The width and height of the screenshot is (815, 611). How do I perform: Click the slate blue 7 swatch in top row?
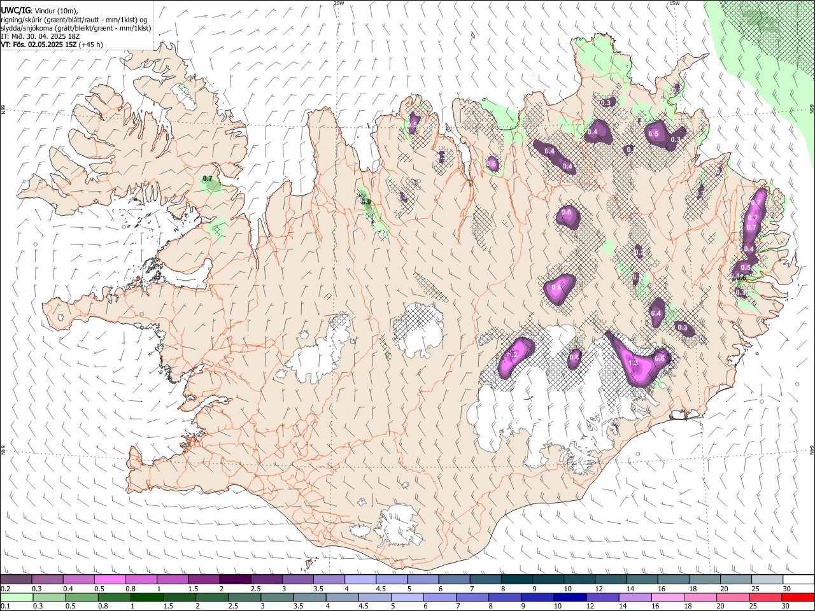coord(485,579)
